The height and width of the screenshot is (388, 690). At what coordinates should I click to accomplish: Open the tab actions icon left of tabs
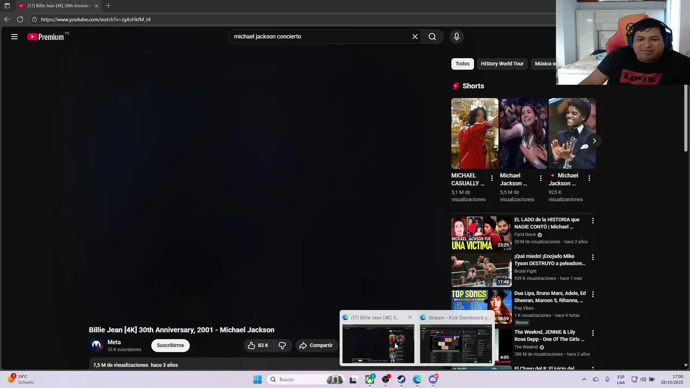click(7, 5)
